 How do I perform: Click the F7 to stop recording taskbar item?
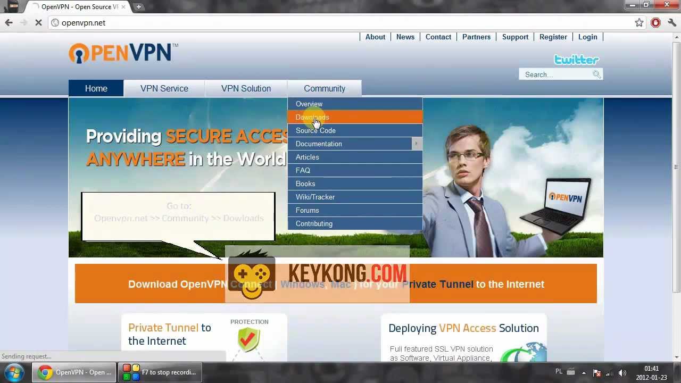click(x=159, y=372)
